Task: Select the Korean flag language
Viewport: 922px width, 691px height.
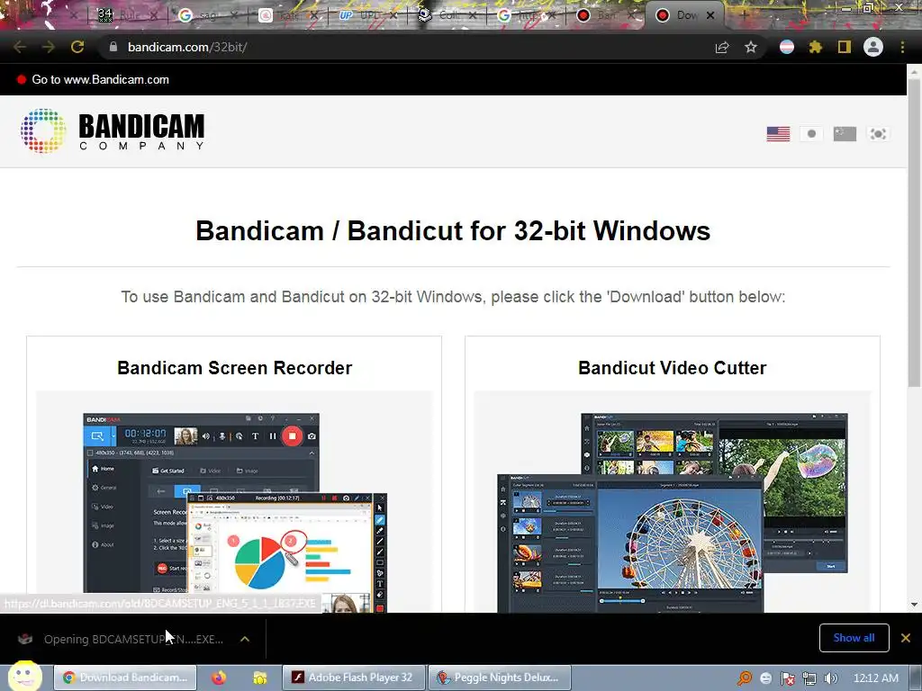Action: 878,134
